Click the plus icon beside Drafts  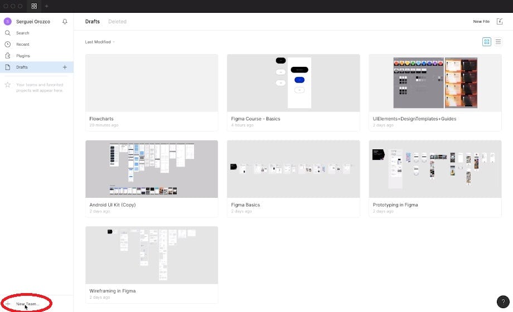coord(65,67)
